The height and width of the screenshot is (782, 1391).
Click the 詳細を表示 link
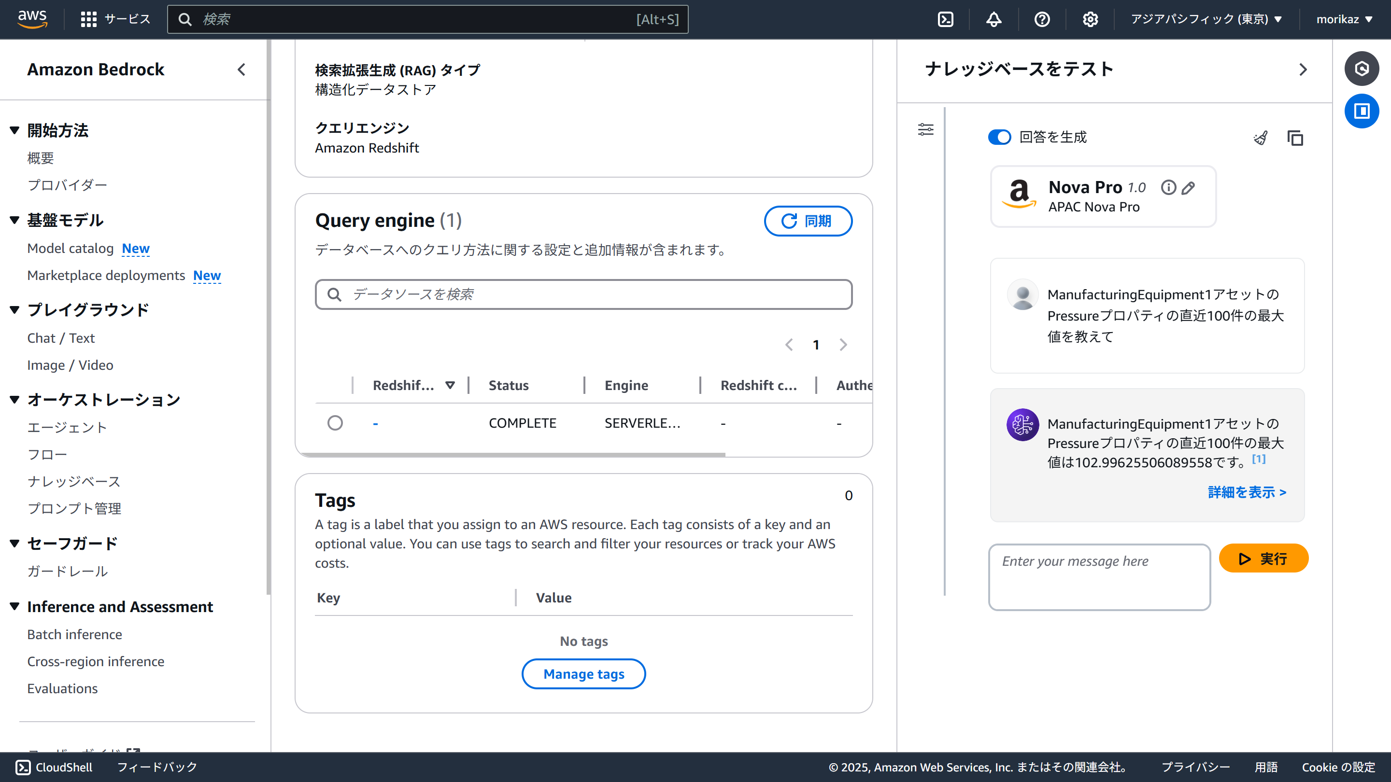point(1247,492)
